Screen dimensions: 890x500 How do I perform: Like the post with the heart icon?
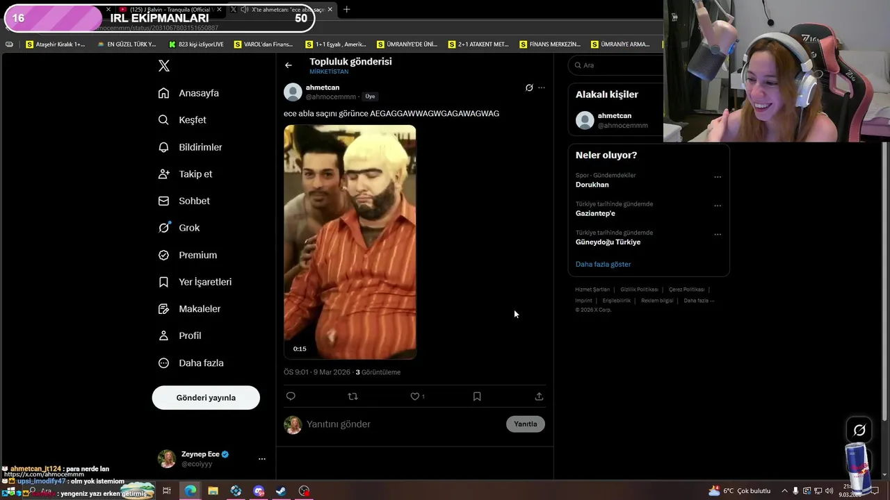(415, 397)
